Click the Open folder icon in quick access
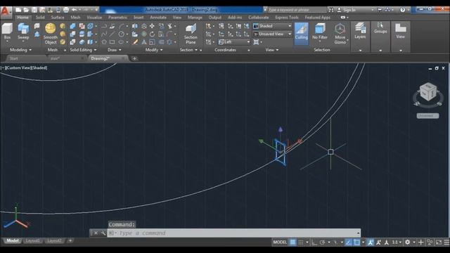 [x=26, y=10]
